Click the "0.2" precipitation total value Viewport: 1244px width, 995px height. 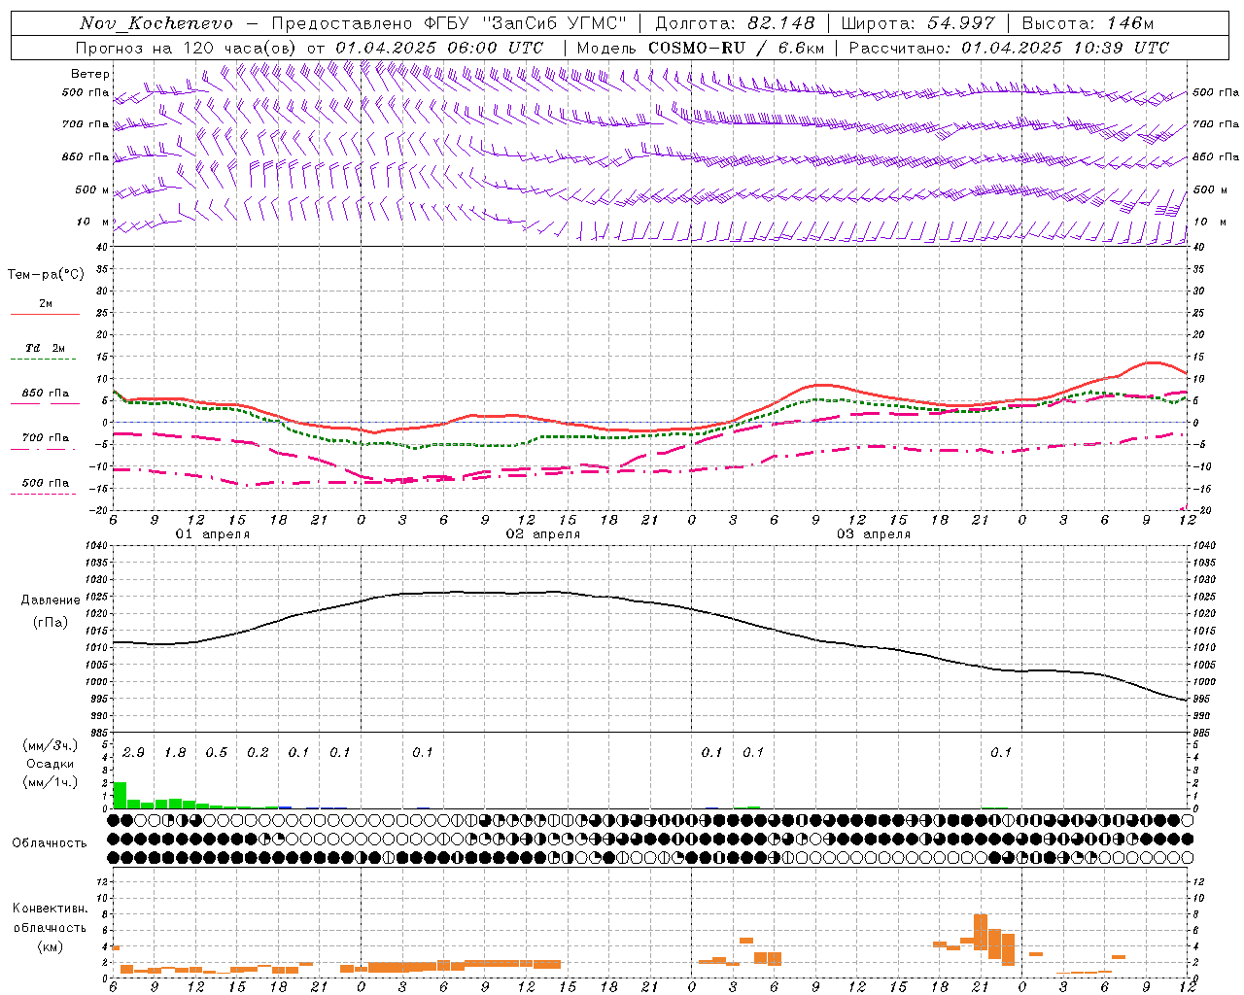tap(258, 753)
